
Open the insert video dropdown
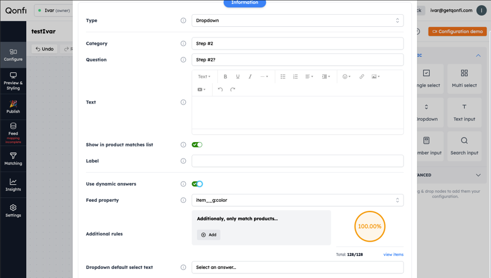tap(201, 89)
